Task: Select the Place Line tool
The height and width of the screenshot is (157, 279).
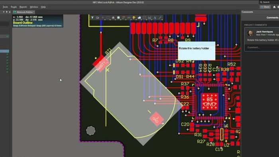Action: tap(160, 18)
